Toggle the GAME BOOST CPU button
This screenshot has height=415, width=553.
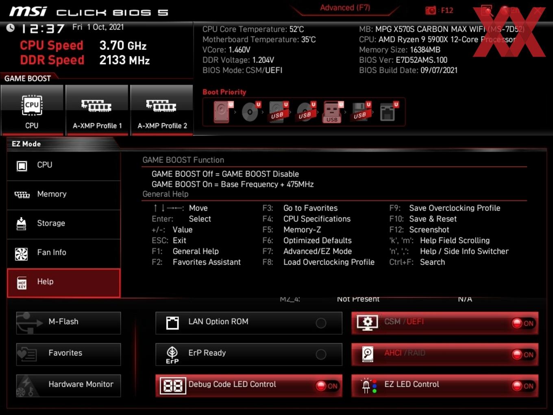click(x=32, y=110)
